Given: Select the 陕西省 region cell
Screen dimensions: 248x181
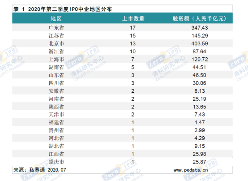Looking at the screenshot, I should coord(56,107).
